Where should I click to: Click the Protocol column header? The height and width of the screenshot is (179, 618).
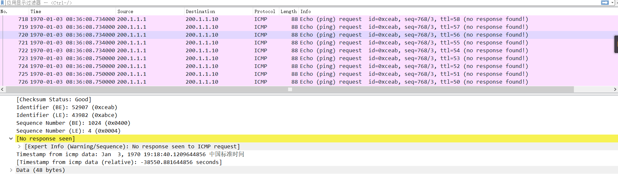(265, 11)
